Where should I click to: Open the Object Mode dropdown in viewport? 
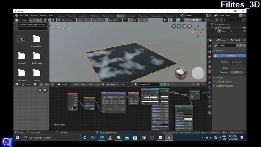point(66,20)
